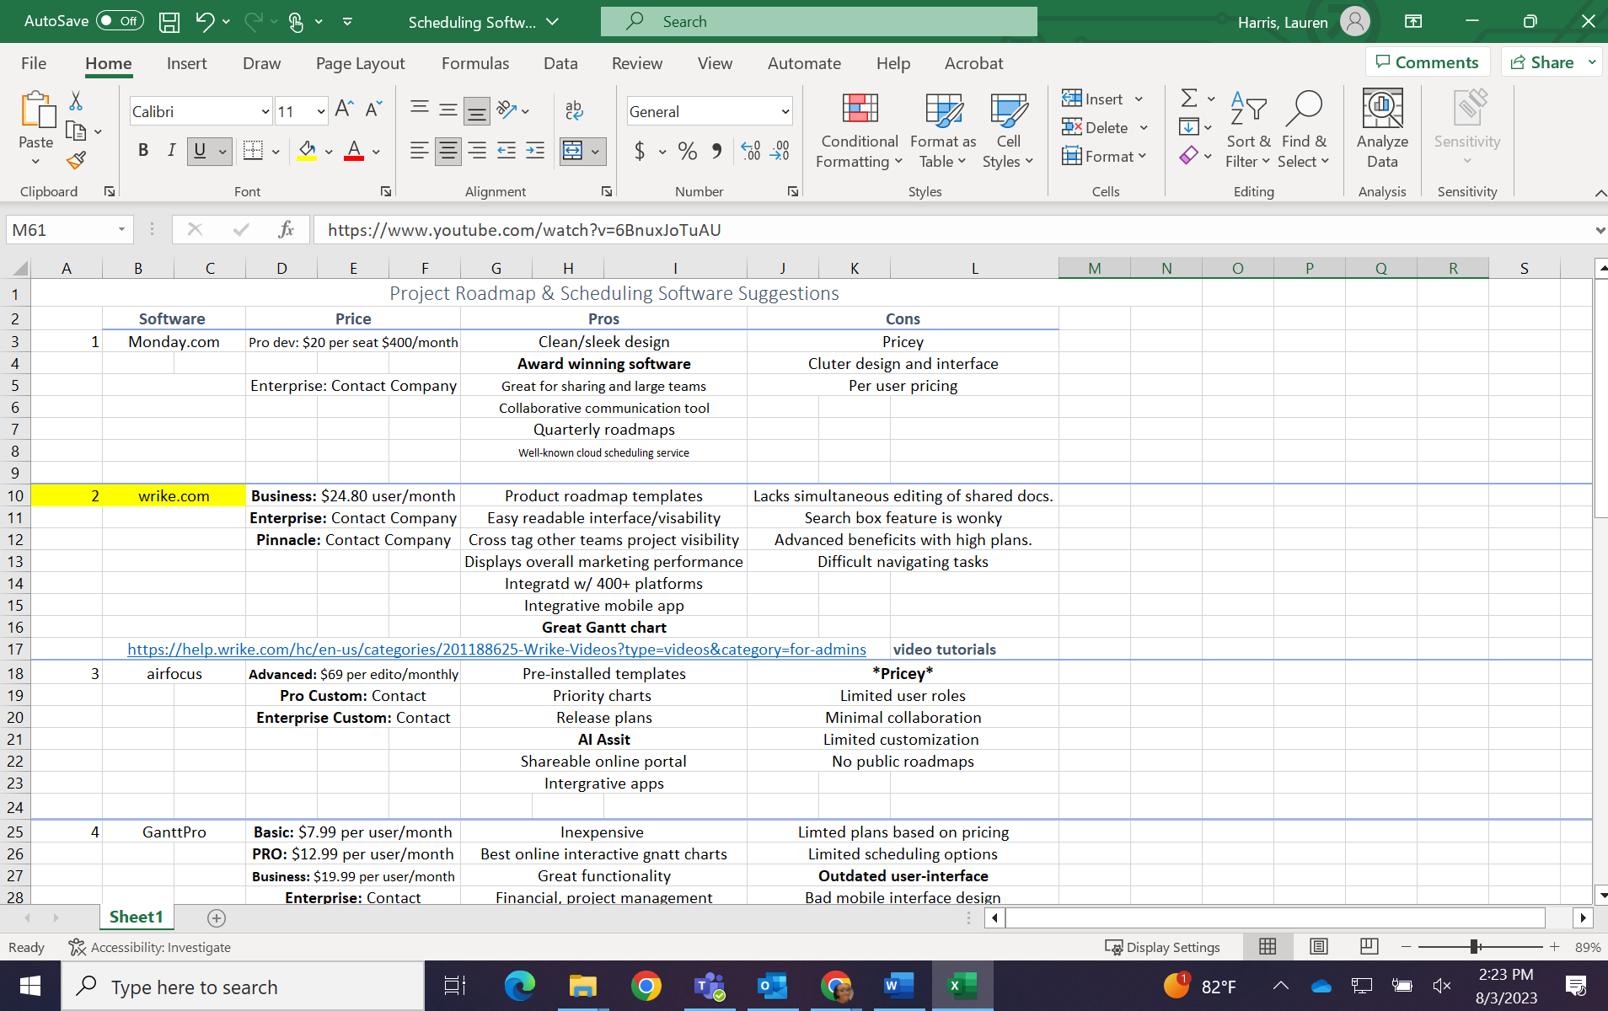This screenshot has width=1608, height=1011.
Task: Open Borders button in Font group
Action: point(253,151)
